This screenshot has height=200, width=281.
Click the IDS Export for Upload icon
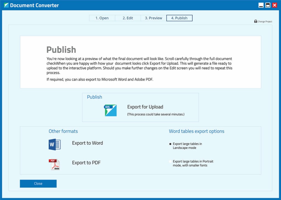pos(110,110)
